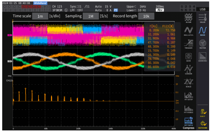The width and height of the screenshot is (211, 133).
Task: Select number 1 in the number grid
Action: pos(182,6)
